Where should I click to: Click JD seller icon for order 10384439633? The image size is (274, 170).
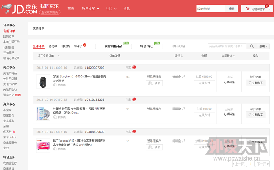[134, 131]
